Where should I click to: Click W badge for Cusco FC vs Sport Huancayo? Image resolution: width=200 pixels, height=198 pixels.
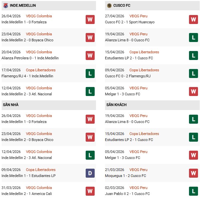pyautogui.click(x=194, y=19)
